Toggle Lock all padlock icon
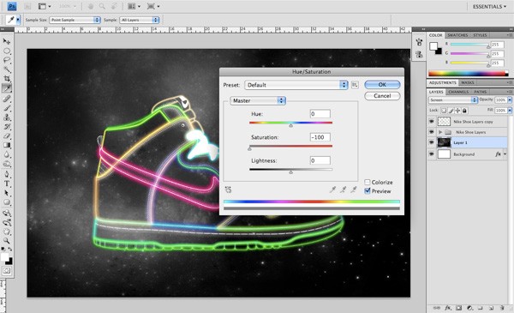Viewport: 514px width, 313px height. click(464, 111)
